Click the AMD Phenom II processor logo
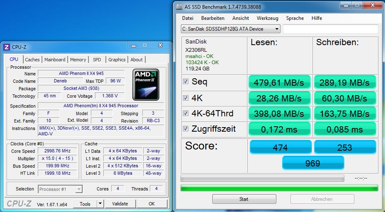This screenshot has width=385, height=212. point(146,84)
